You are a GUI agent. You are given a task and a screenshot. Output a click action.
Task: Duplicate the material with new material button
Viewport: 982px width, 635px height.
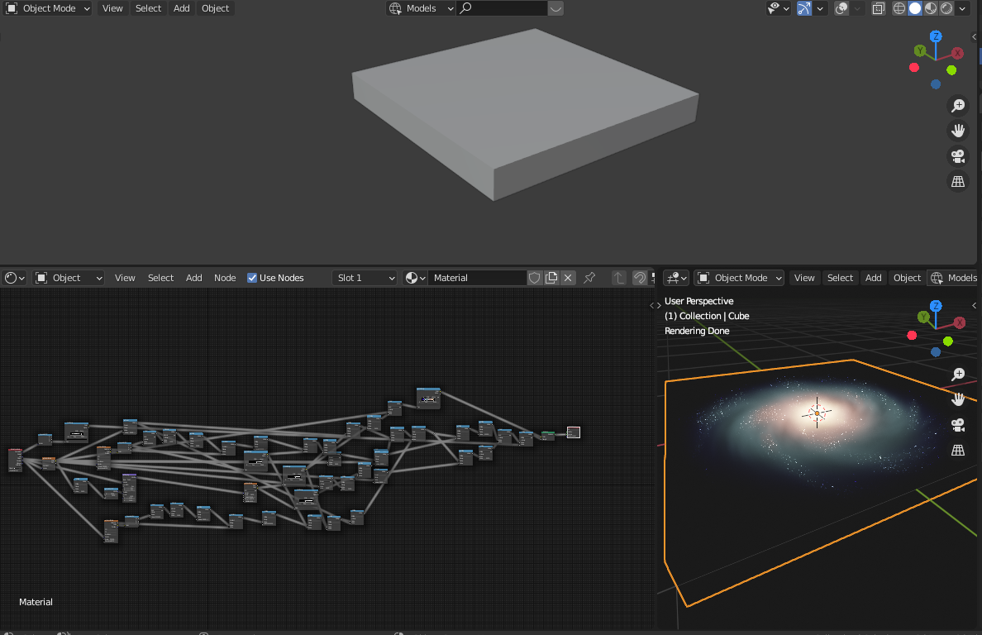coord(551,278)
